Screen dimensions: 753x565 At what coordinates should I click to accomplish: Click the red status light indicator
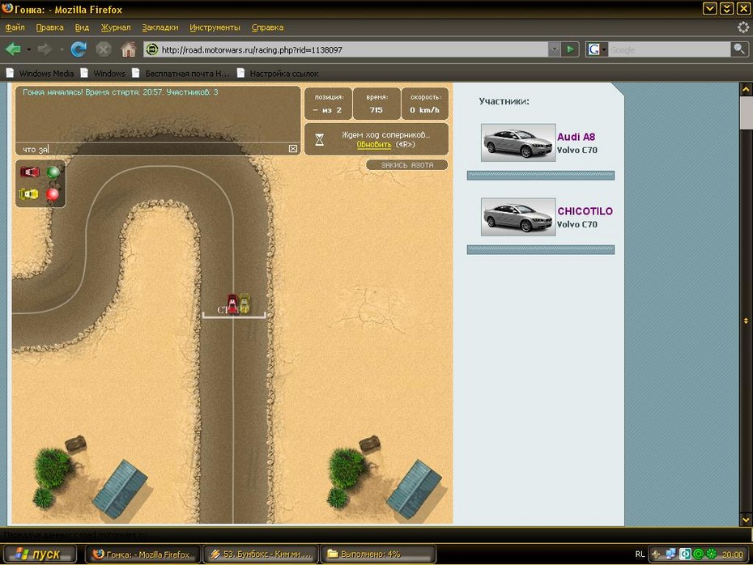pos(53,194)
